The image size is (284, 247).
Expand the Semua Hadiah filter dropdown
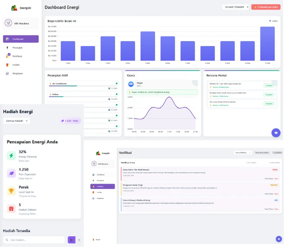coord(17,121)
